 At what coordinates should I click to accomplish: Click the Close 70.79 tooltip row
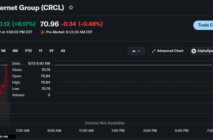point(31,70)
